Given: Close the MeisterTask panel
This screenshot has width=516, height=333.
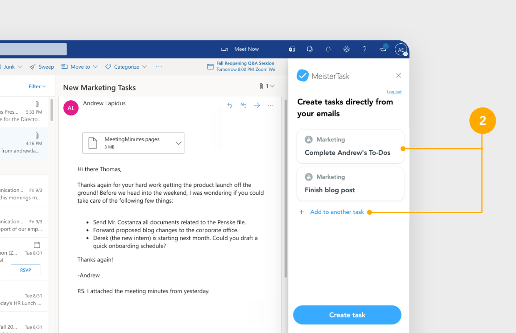Looking at the screenshot, I should 399,75.
